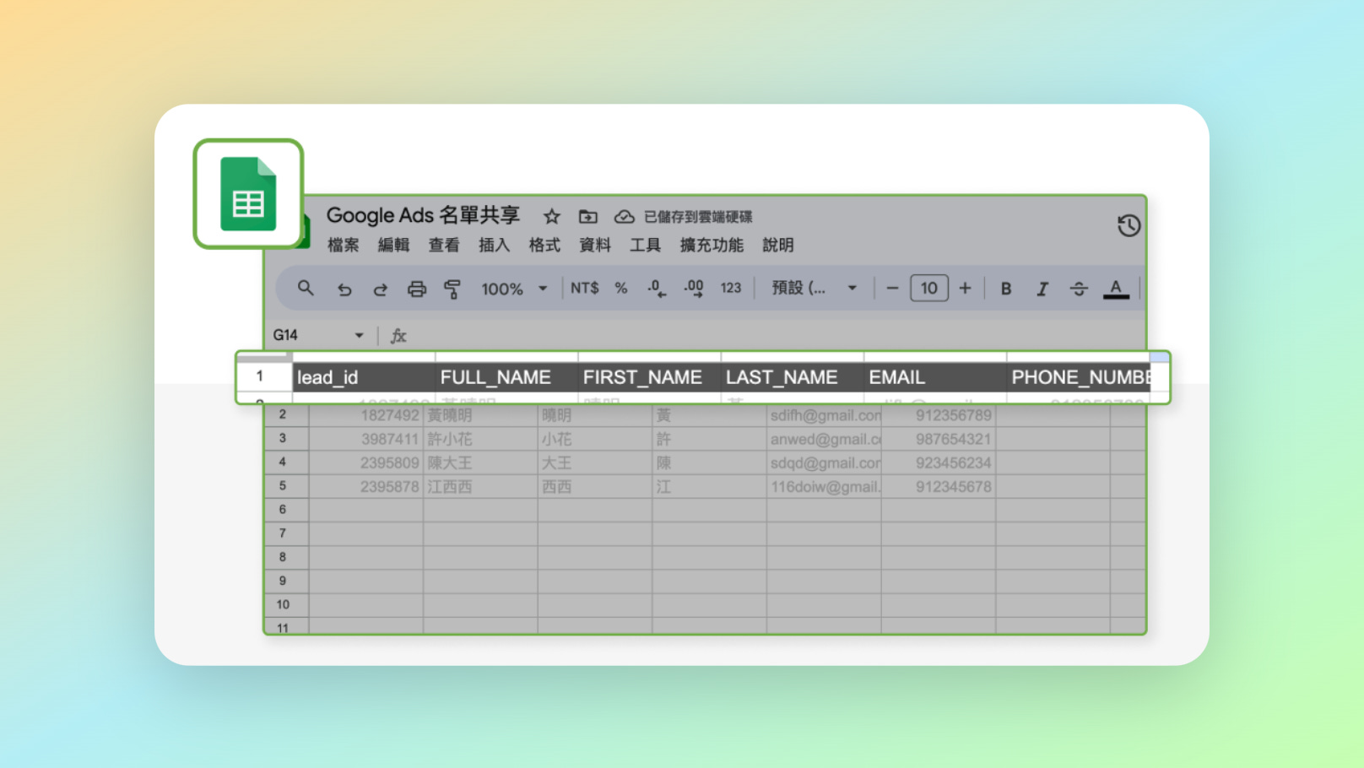Viewport: 1364px width, 768px height.
Task: Open the 資料 menu
Action: tap(595, 245)
